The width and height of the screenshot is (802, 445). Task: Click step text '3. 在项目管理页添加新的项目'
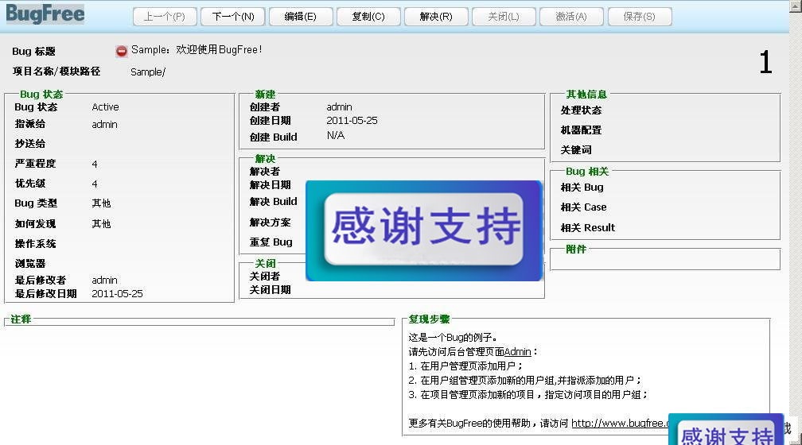pyautogui.click(x=472, y=395)
